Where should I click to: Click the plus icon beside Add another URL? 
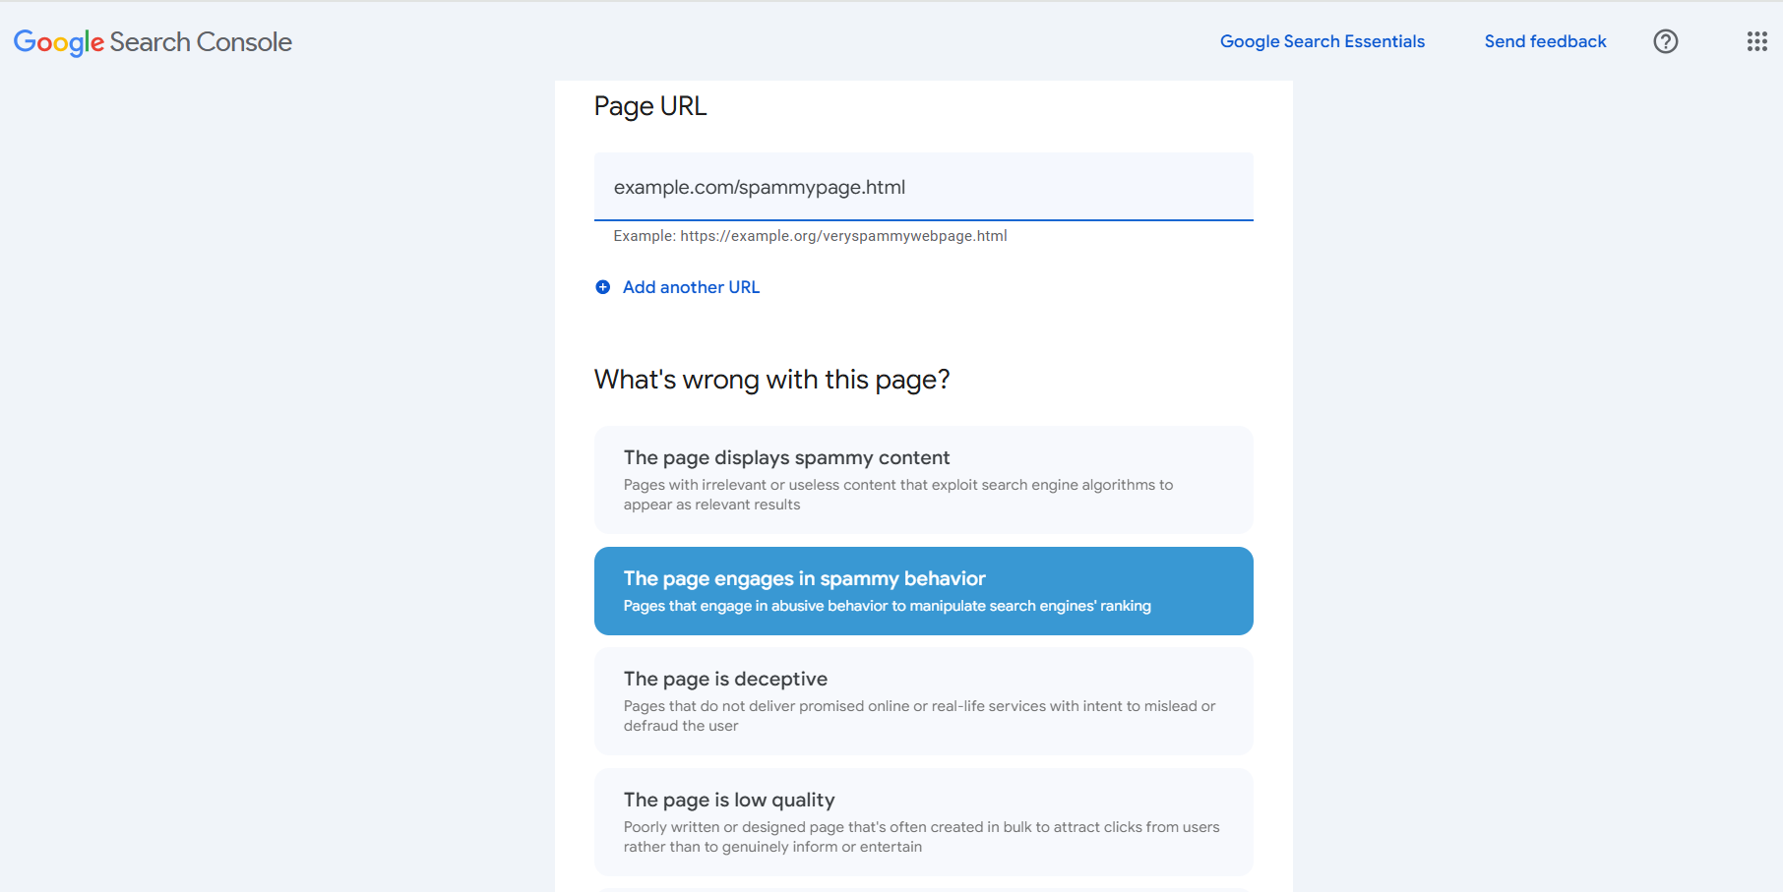tap(603, 287)
